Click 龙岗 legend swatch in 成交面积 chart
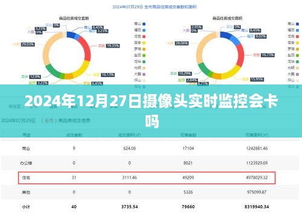Image resolution: width=302 pixels, height=222 pixels. (297, 36)
